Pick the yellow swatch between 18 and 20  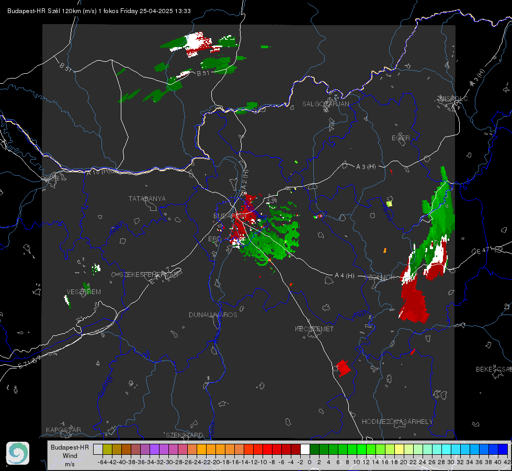[x=399, y=450]
